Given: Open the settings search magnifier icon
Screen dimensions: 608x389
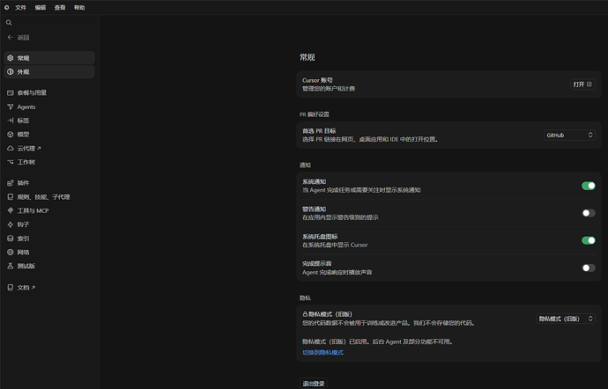Looking at the screenshot, I should 9,23.
